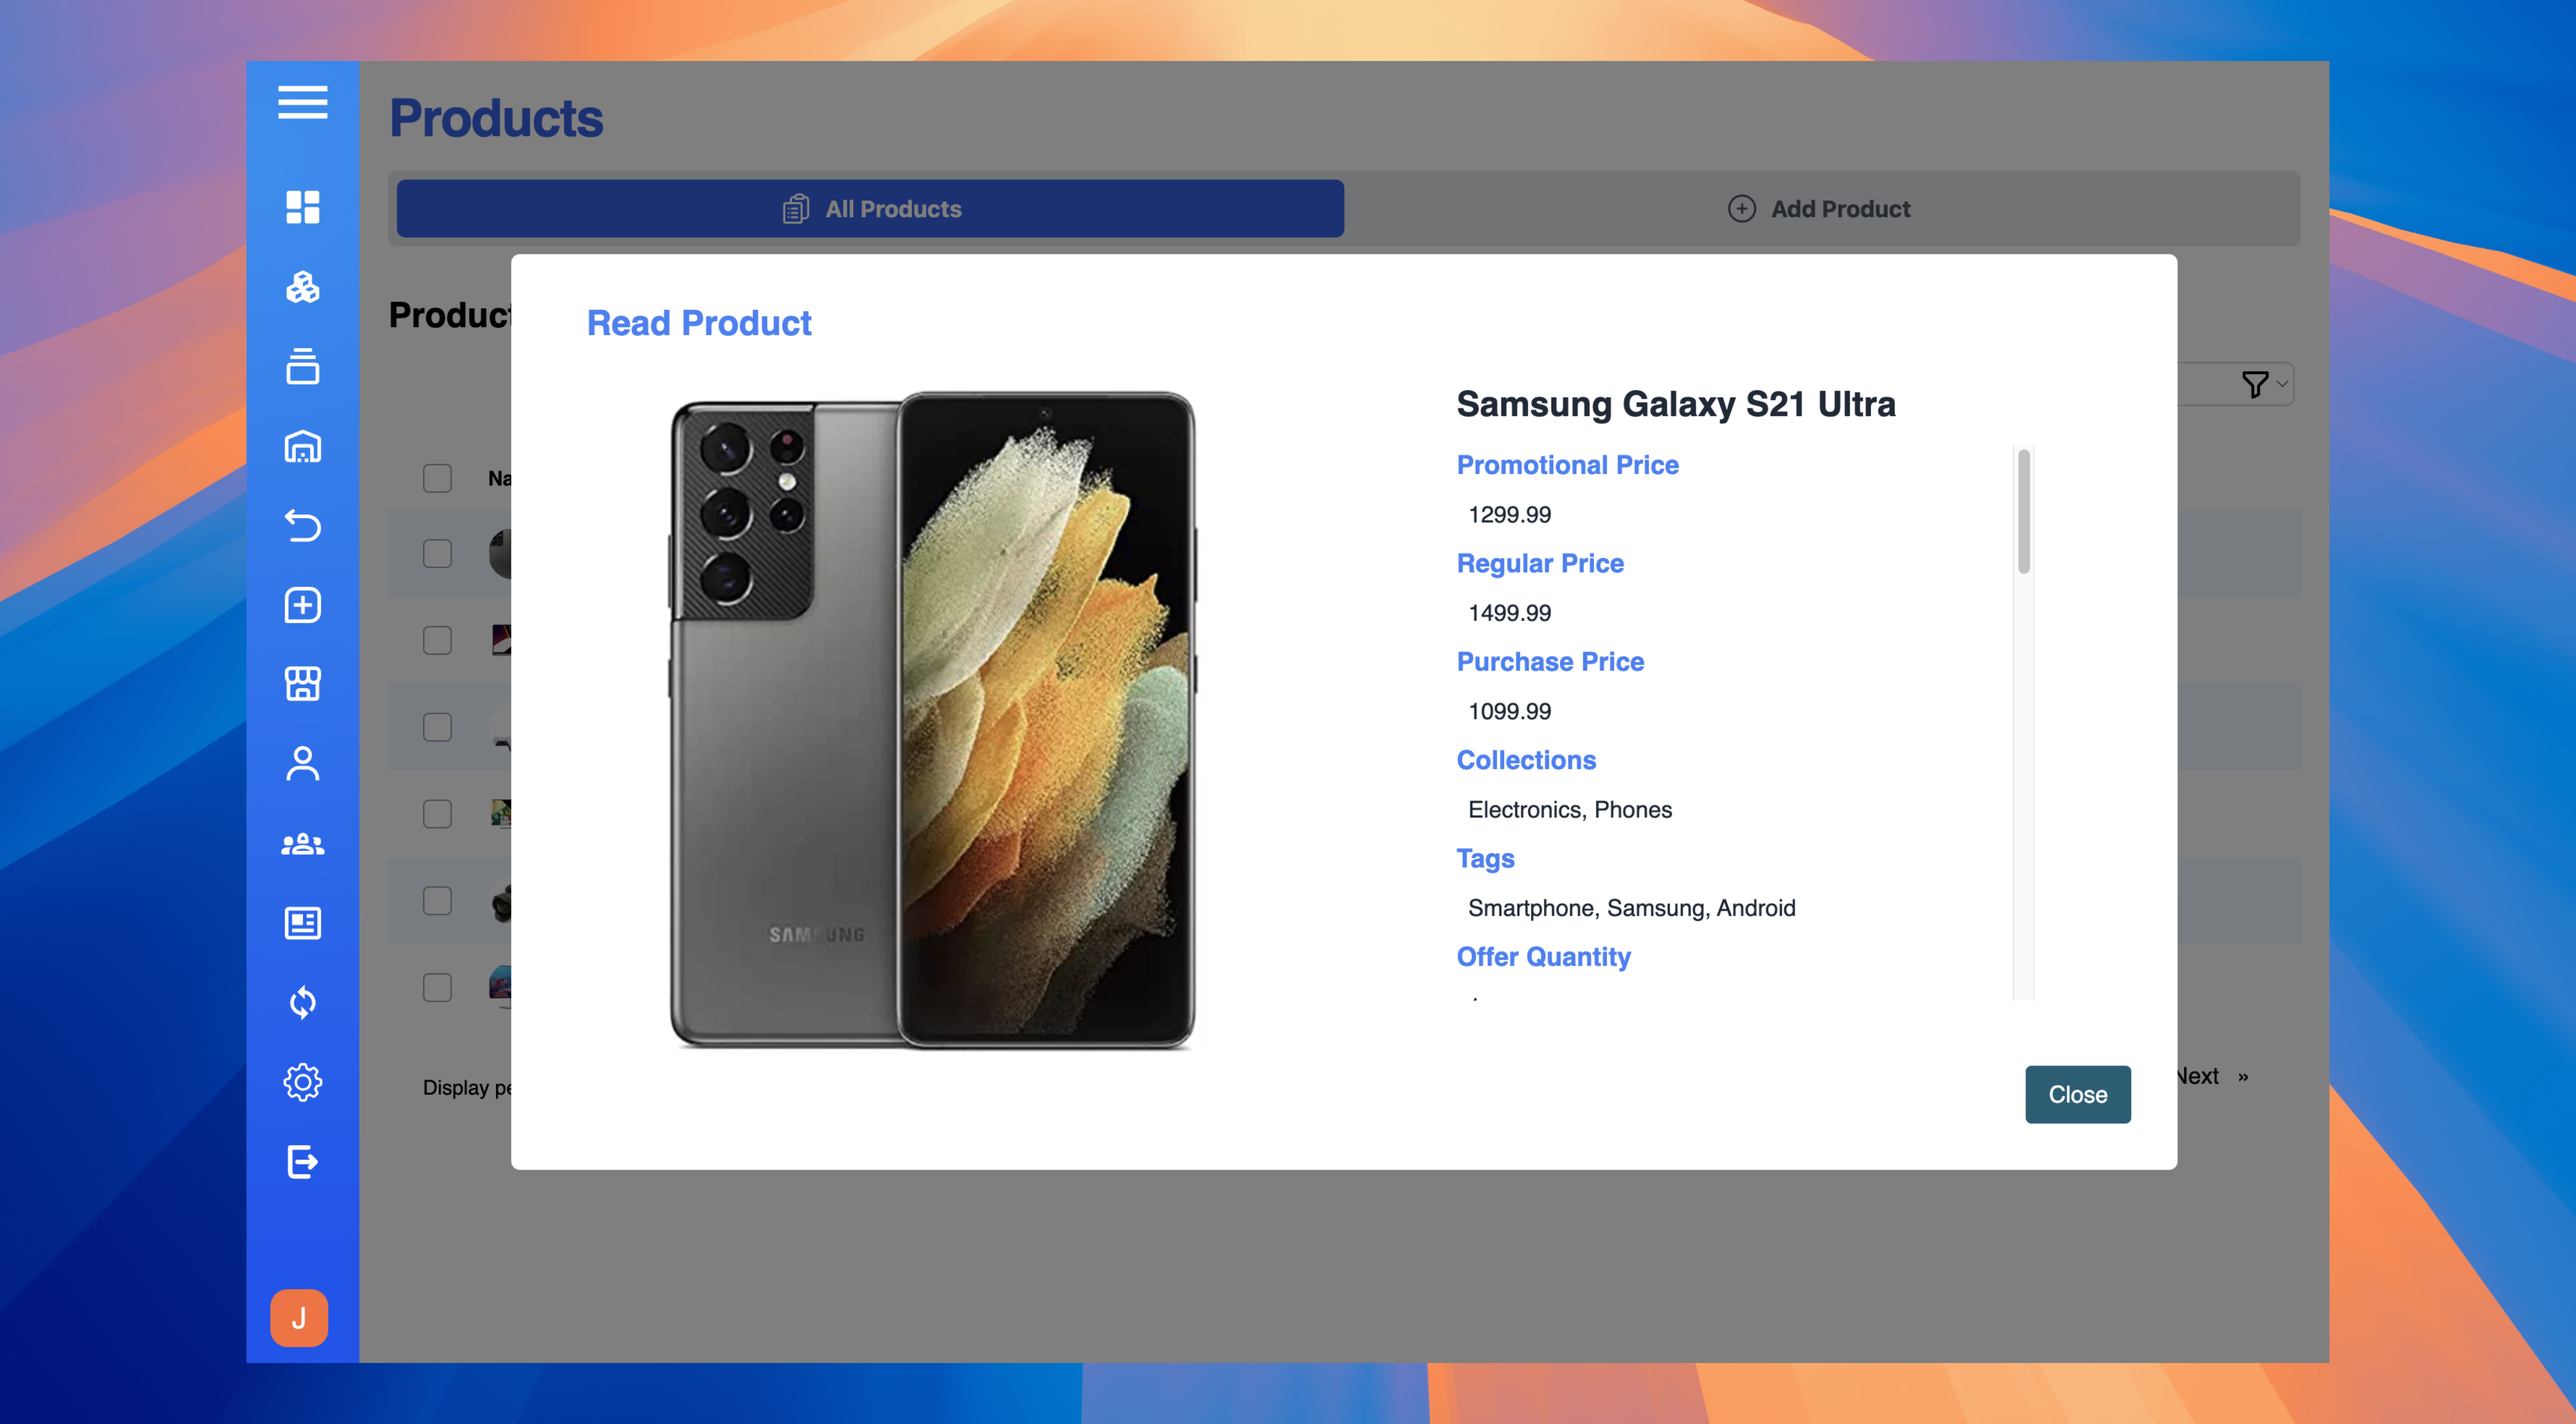Open the hamburger menu in sidebar
2576x1424 pixels.
click(x=302, y=102)
